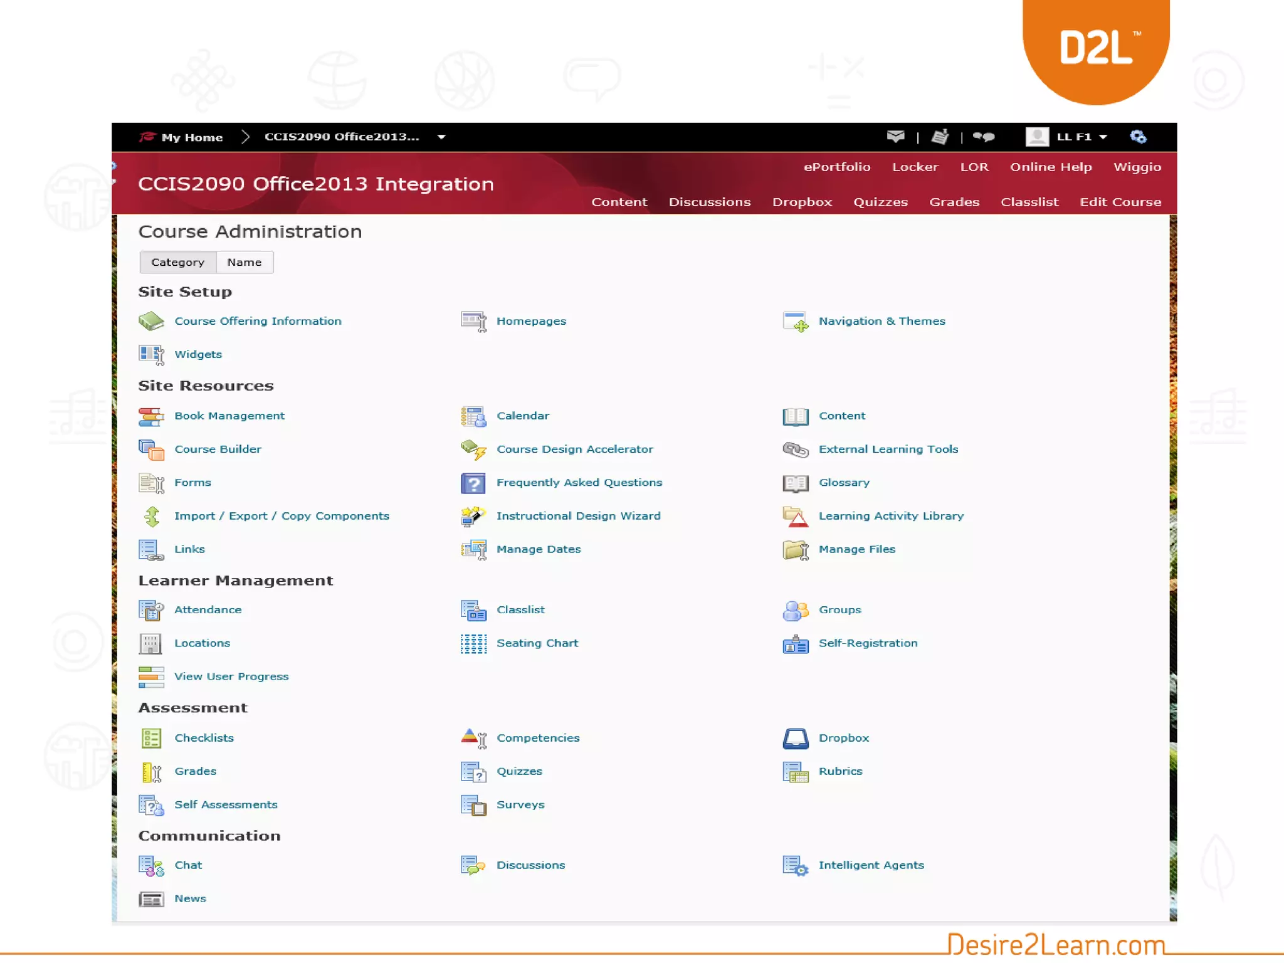This screenshot has height=963, width=1284.
Task: Open the Rubrics icon
Action: click(795, 772)
